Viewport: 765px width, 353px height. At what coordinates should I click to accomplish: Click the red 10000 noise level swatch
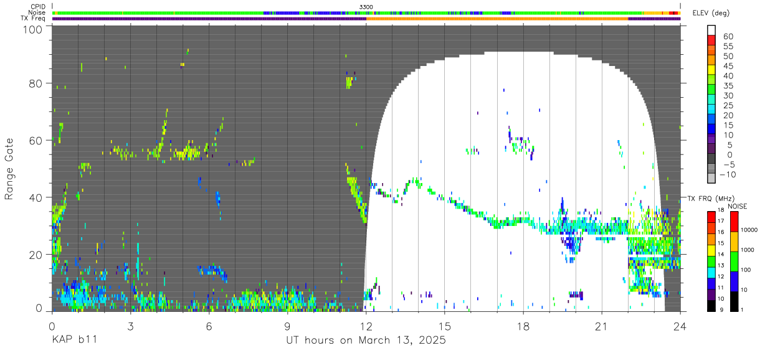(734, 222)
